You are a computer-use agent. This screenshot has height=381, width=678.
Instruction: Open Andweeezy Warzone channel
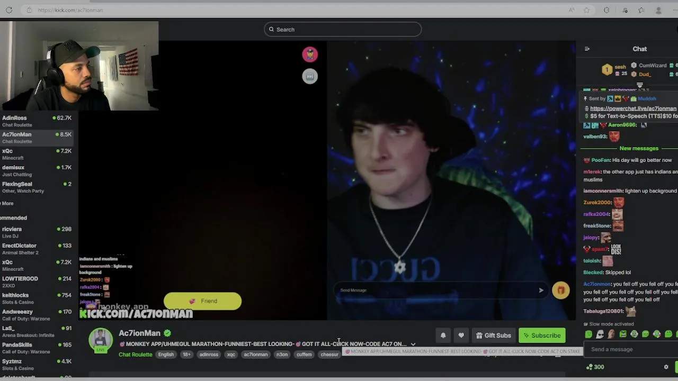tap(37, 315)
